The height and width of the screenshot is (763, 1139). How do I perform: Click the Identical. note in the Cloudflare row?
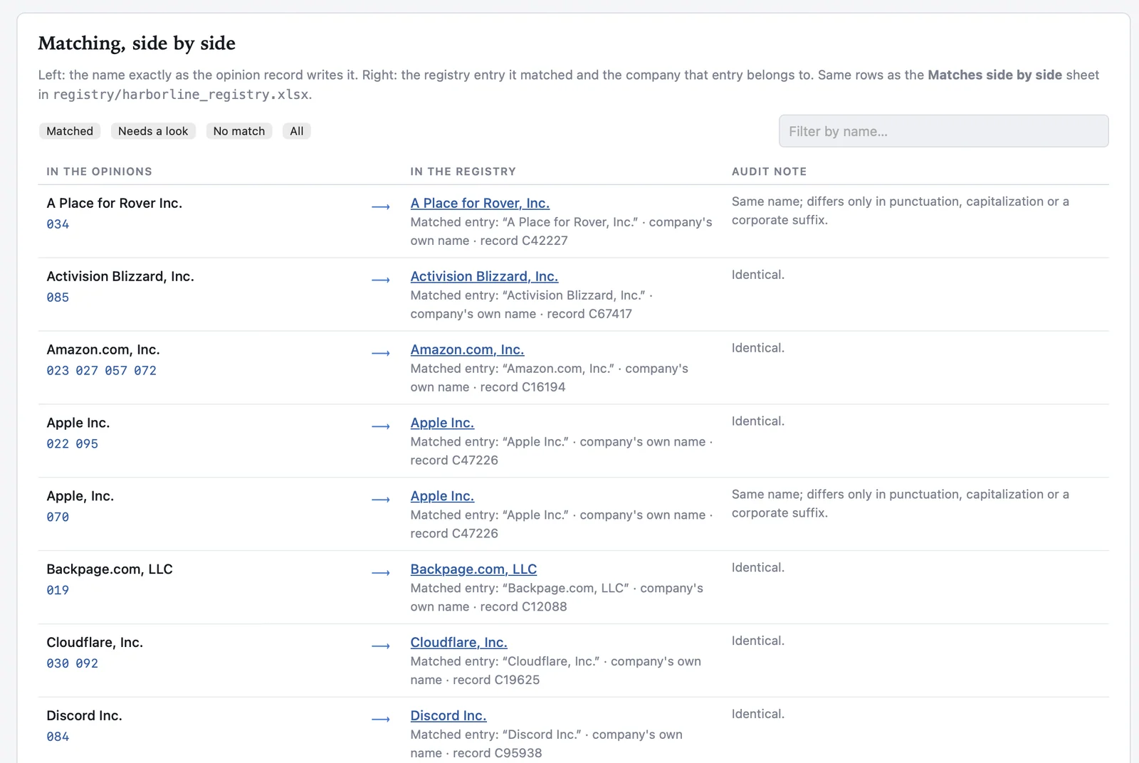pos(758,641)
